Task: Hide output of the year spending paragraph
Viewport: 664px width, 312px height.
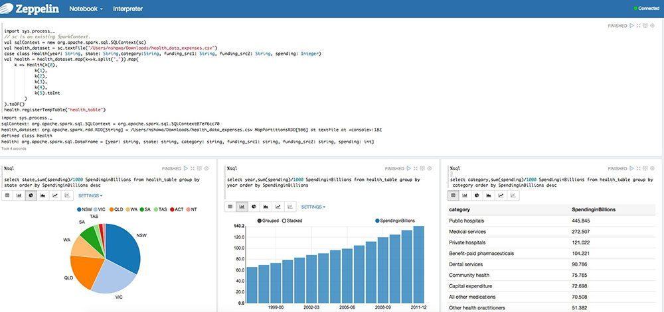Action: (x=422, y=168)
